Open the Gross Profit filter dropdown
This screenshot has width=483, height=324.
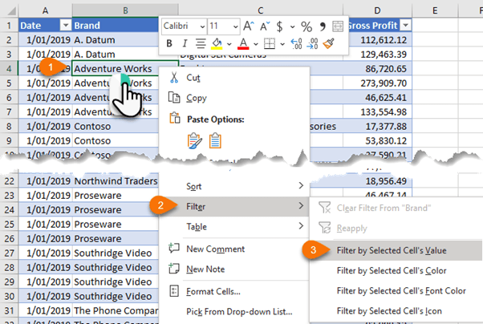[x=405, y=25]
